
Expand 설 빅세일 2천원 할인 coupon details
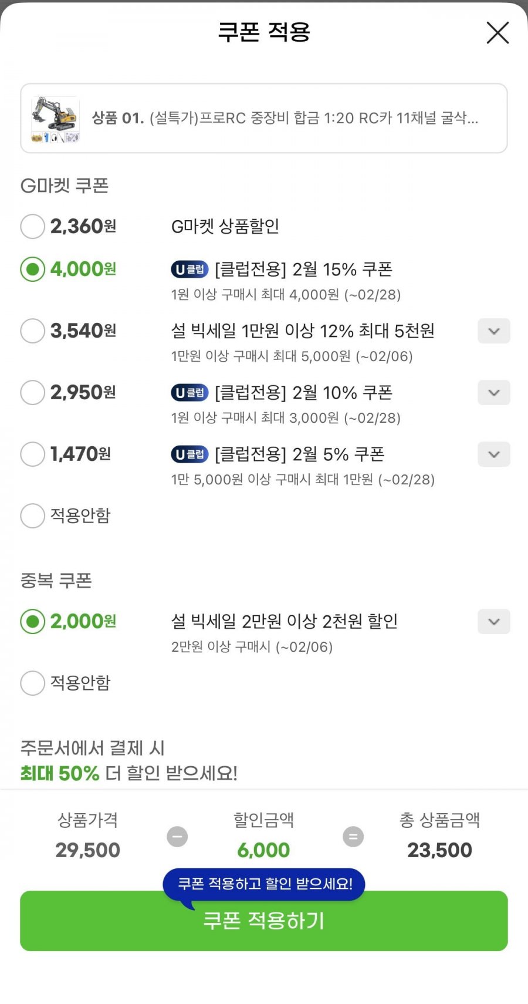(494, 622)
